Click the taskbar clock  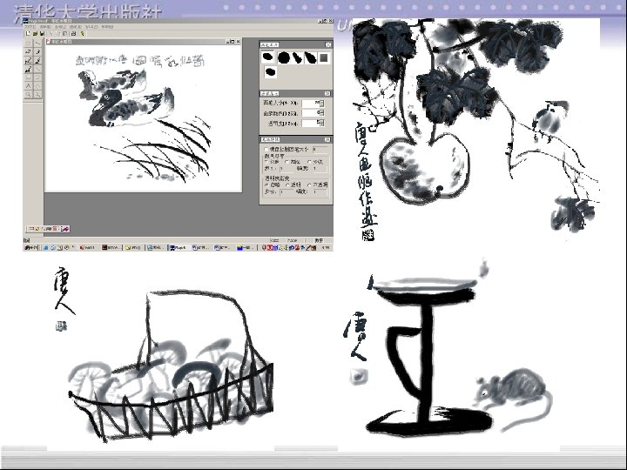pyautogui.click(x=327, y=248)
